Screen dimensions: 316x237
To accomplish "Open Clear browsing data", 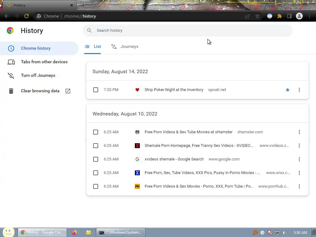I will coord(40,91).
